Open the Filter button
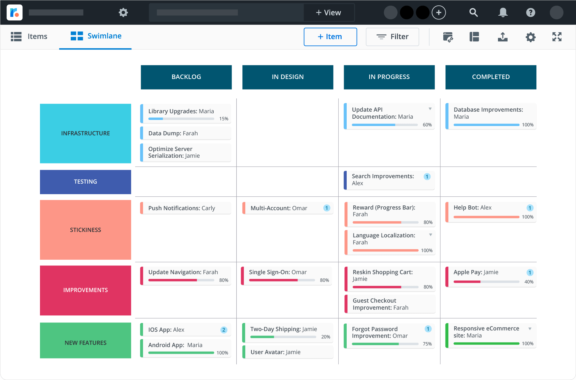 click(392, 37)
